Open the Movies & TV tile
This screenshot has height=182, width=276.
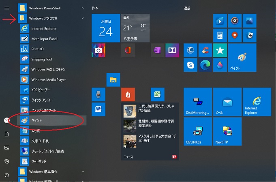tap(220, 21)
